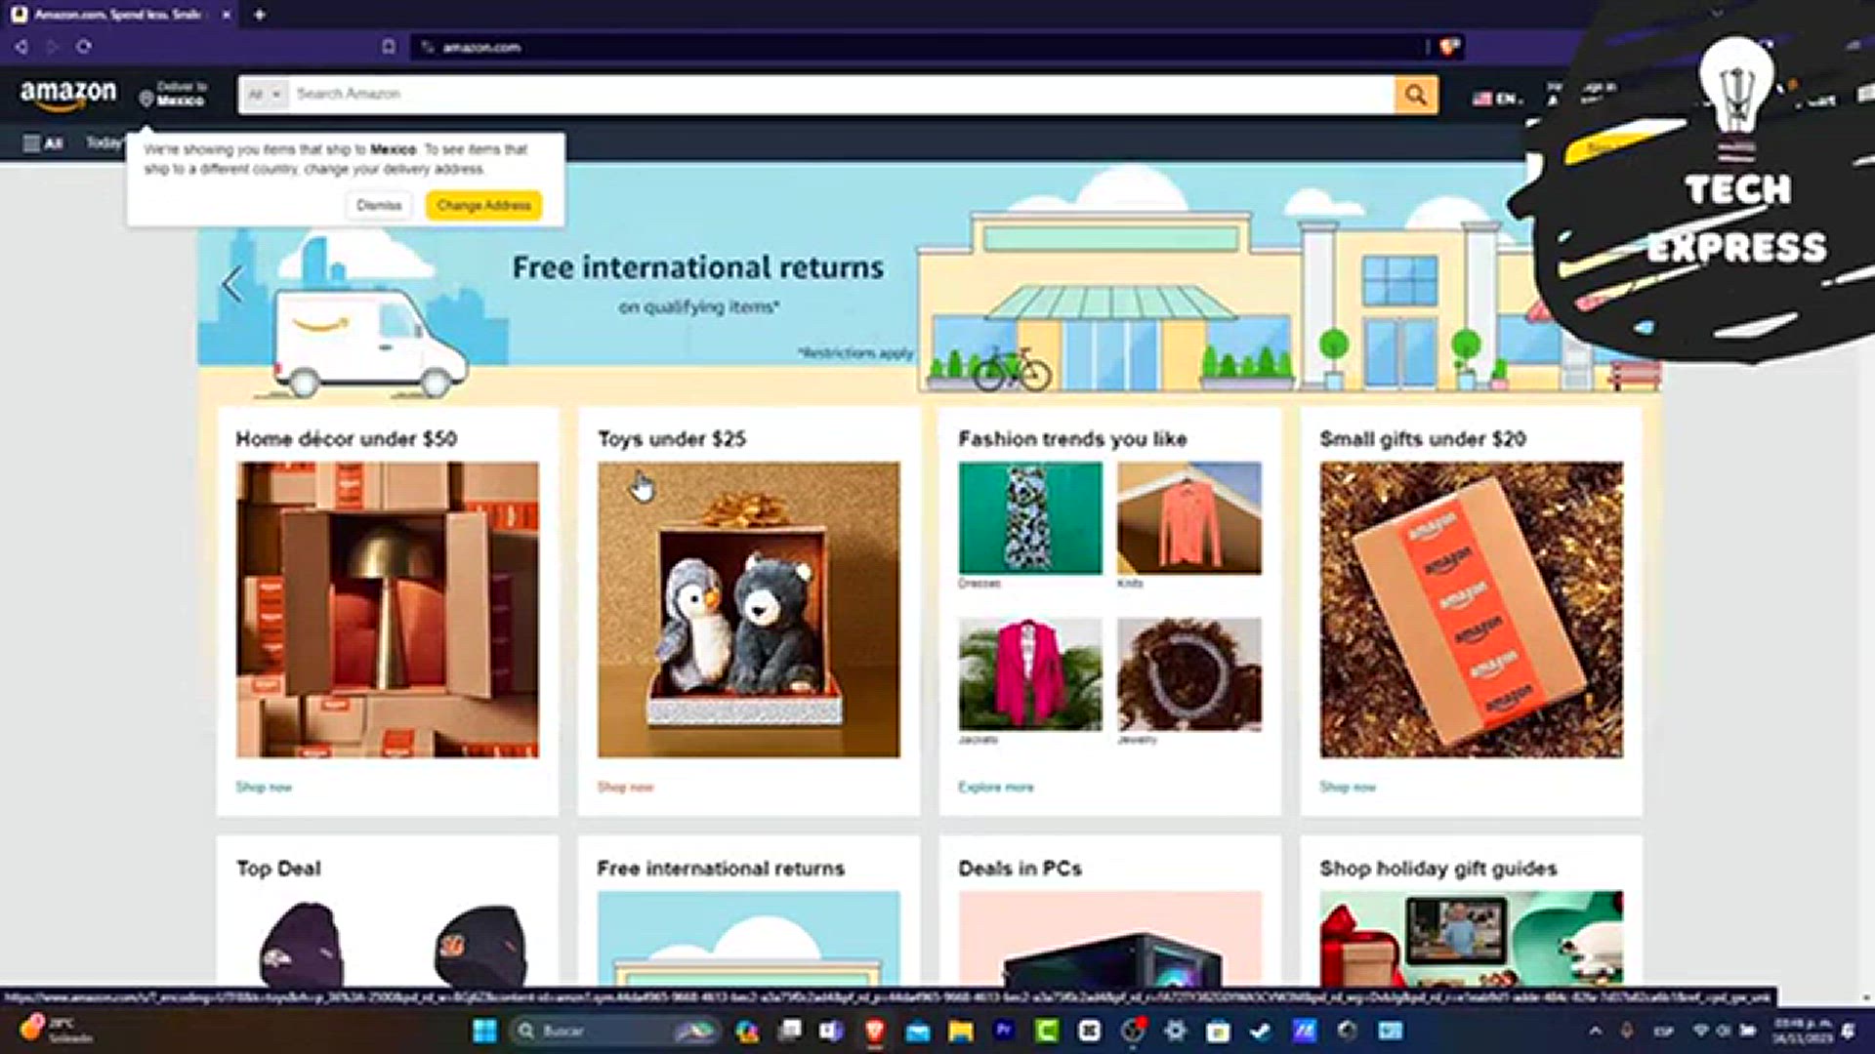The width and height of the screenshot is (1875, 1054).
Task: Click the Windows Start button
Action: click(482, 1031)
